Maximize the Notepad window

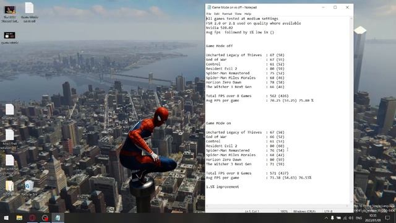[335, 7]
